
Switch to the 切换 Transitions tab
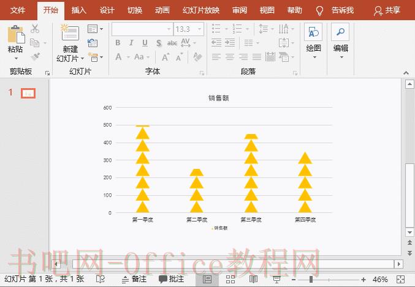click(x=135, y=10)
